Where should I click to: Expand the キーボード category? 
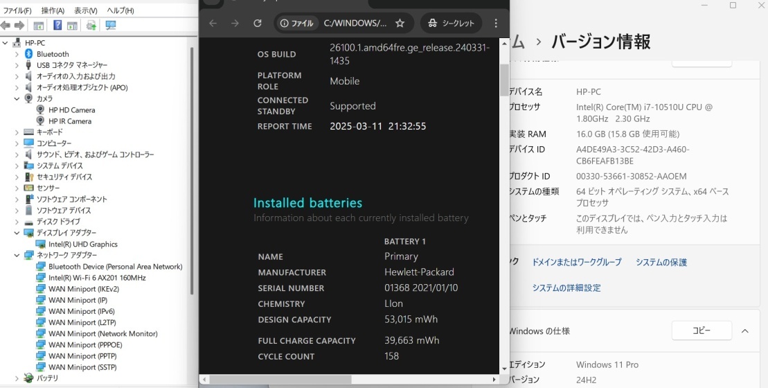click(x=17, y=132)
